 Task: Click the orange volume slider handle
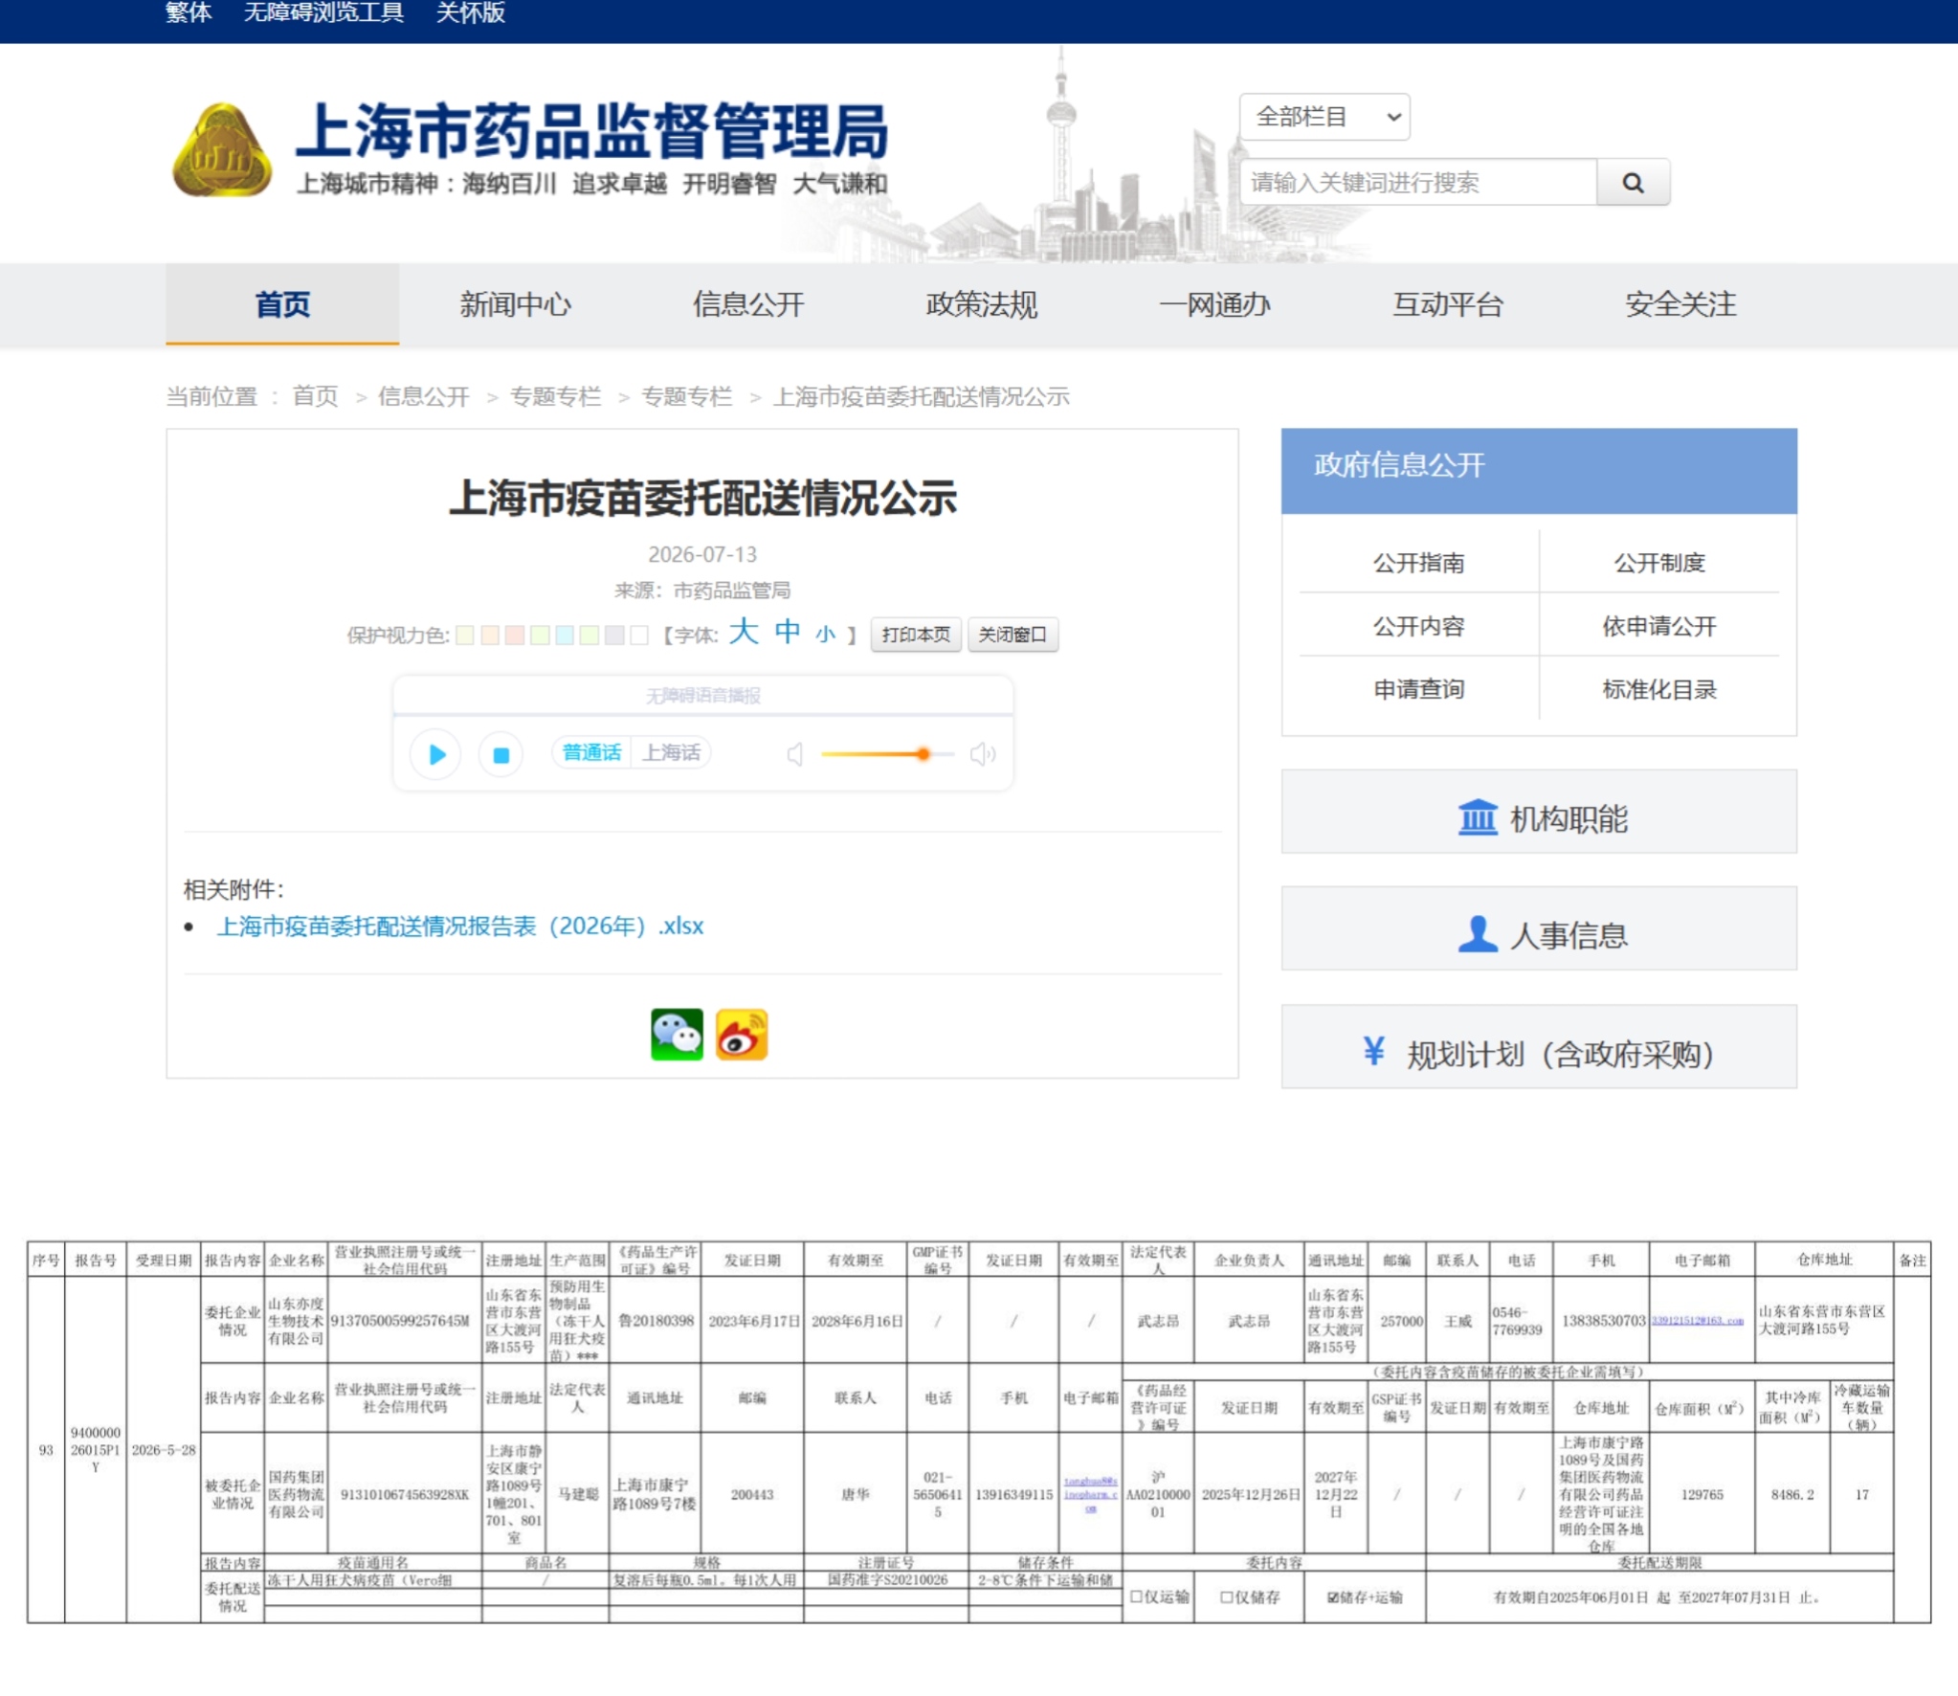923,754
